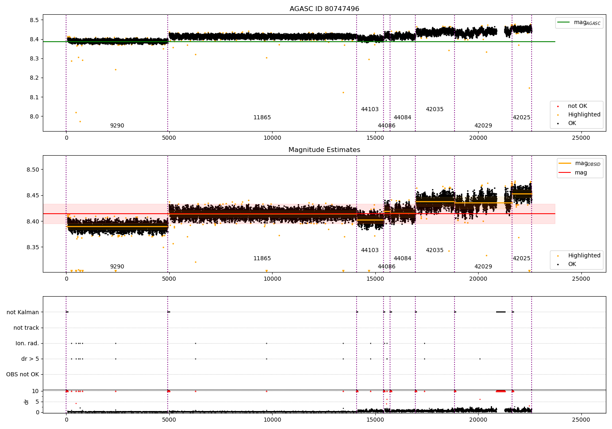The height and width of the screenshot is (429, 612).
Task: Click OBSID label 44103 in the middle plot
Action: click(370, 250)
